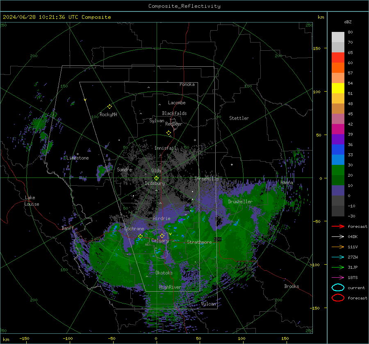This screenshot has width=369, height=344.
Task: Click the white 04DK arrow icon
Action: point(338,237)
